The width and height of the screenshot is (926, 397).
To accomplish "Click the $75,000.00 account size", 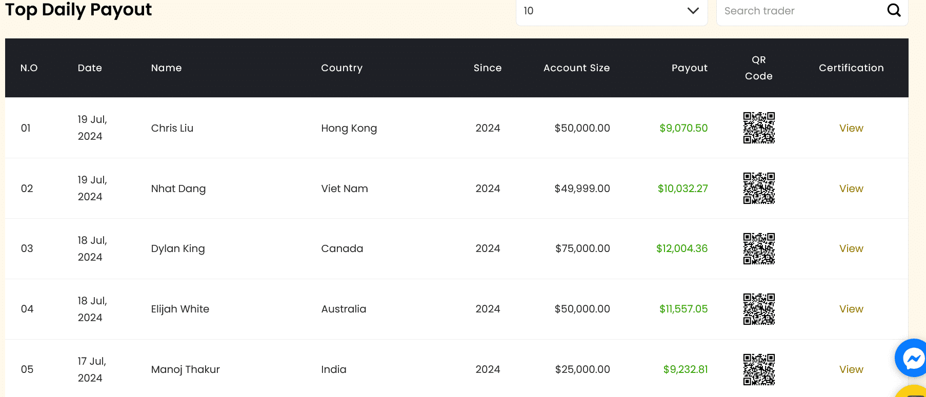I will 582,248.
